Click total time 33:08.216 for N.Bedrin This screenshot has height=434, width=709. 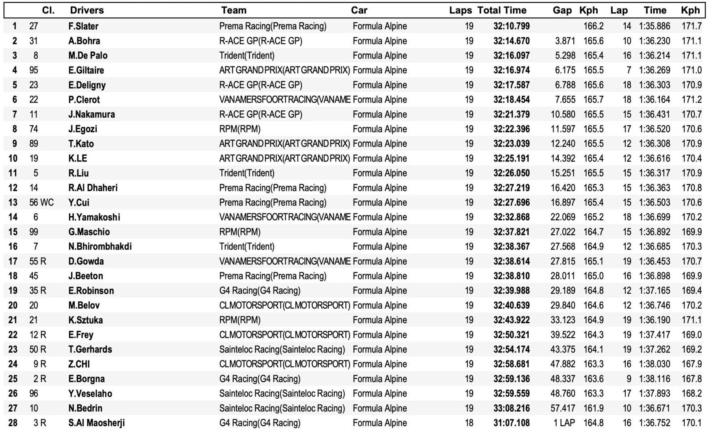[x=512, y=408]
